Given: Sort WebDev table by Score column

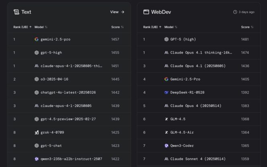Looking at the screenshot, I should pyautogui.click(x=247, y=27).
